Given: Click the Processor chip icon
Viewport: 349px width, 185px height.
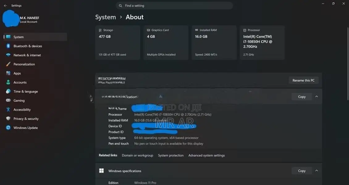Looking at the screenshot, I should pyautogui.click(x=245, y=30).
